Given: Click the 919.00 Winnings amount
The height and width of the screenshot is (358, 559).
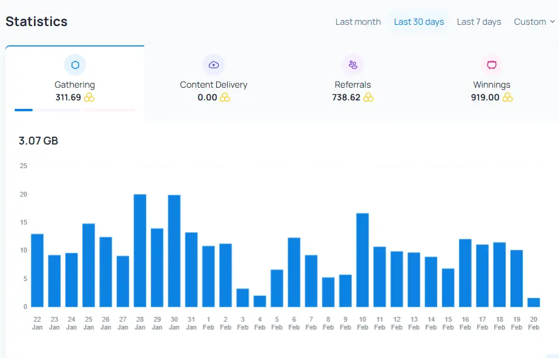Looking at the screenshot, I should click(485, 97).
